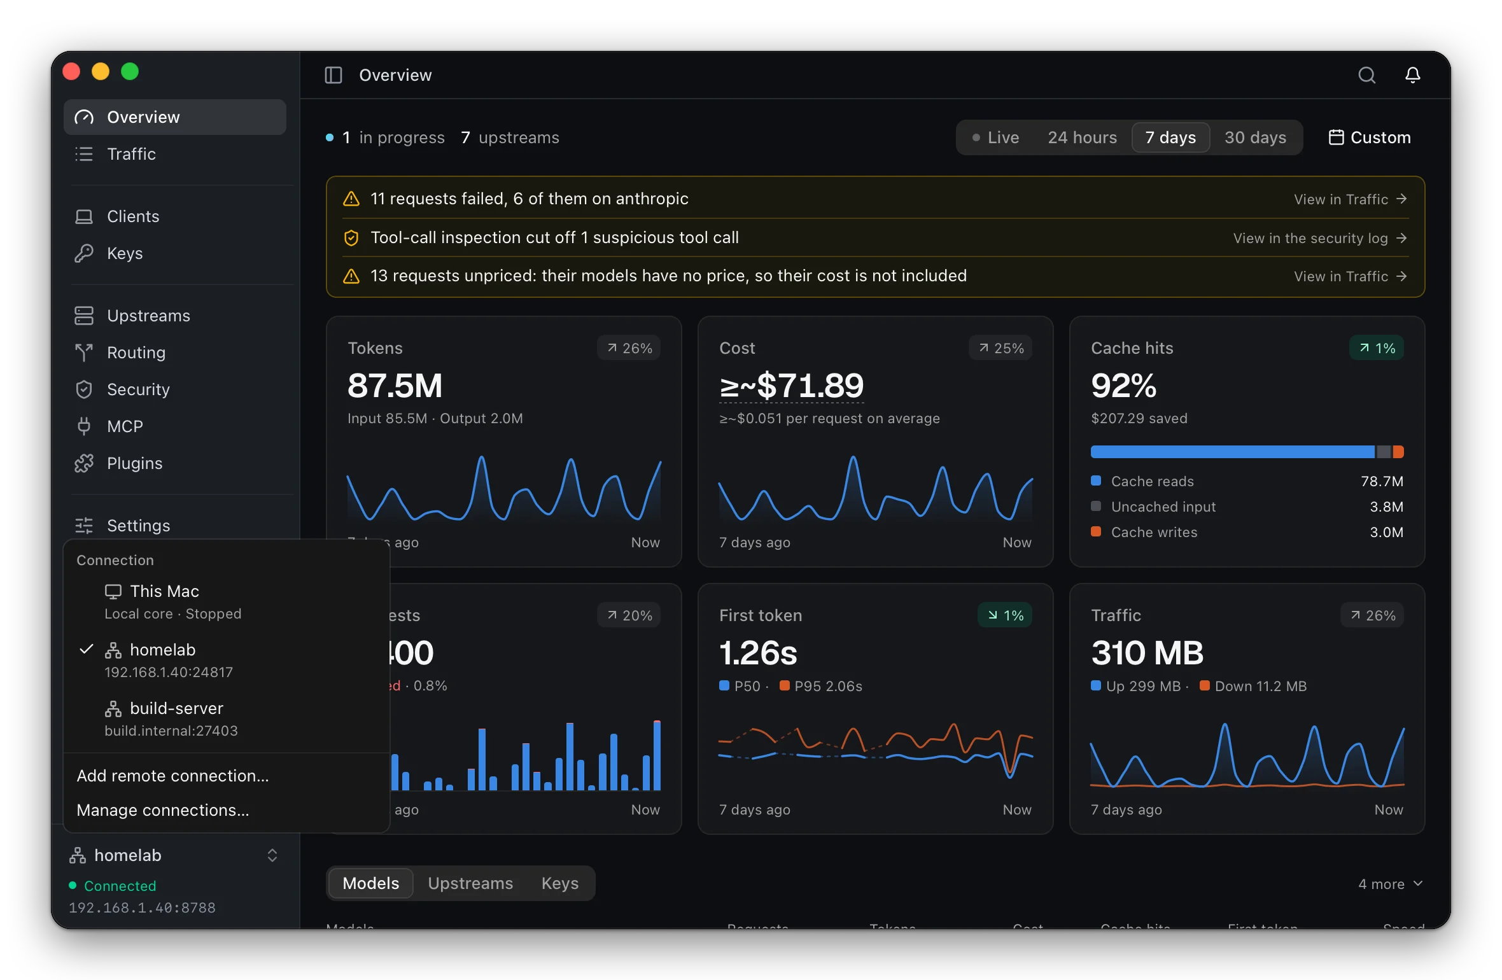1502x980 pixels.
Task: Expand the 4 more dropdown
Action: pyautogui.click(x=1390, y=884)
